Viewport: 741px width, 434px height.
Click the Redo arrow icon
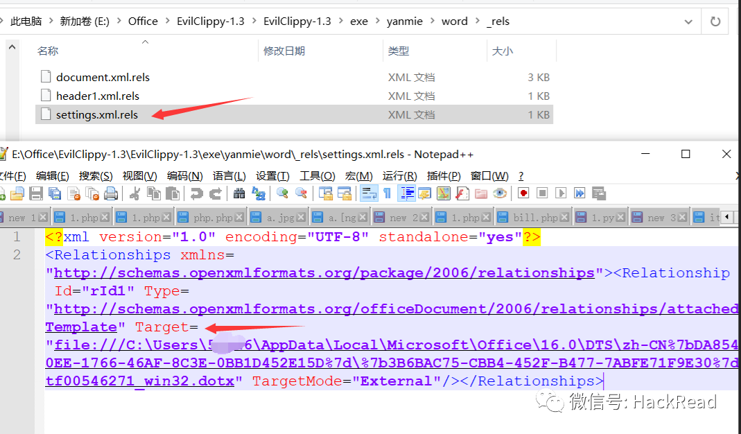pyautogui.click(x=216, y=193)
